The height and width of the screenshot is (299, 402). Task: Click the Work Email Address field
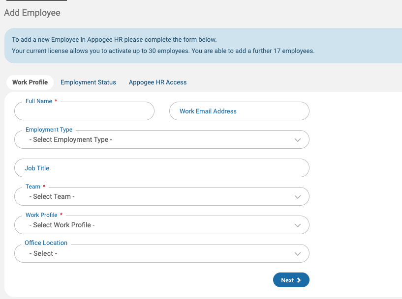coord(239,111)
